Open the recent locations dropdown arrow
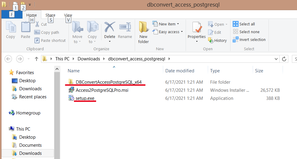The width and height of the screenshot is (297, 159). click(x=29, y=59)
